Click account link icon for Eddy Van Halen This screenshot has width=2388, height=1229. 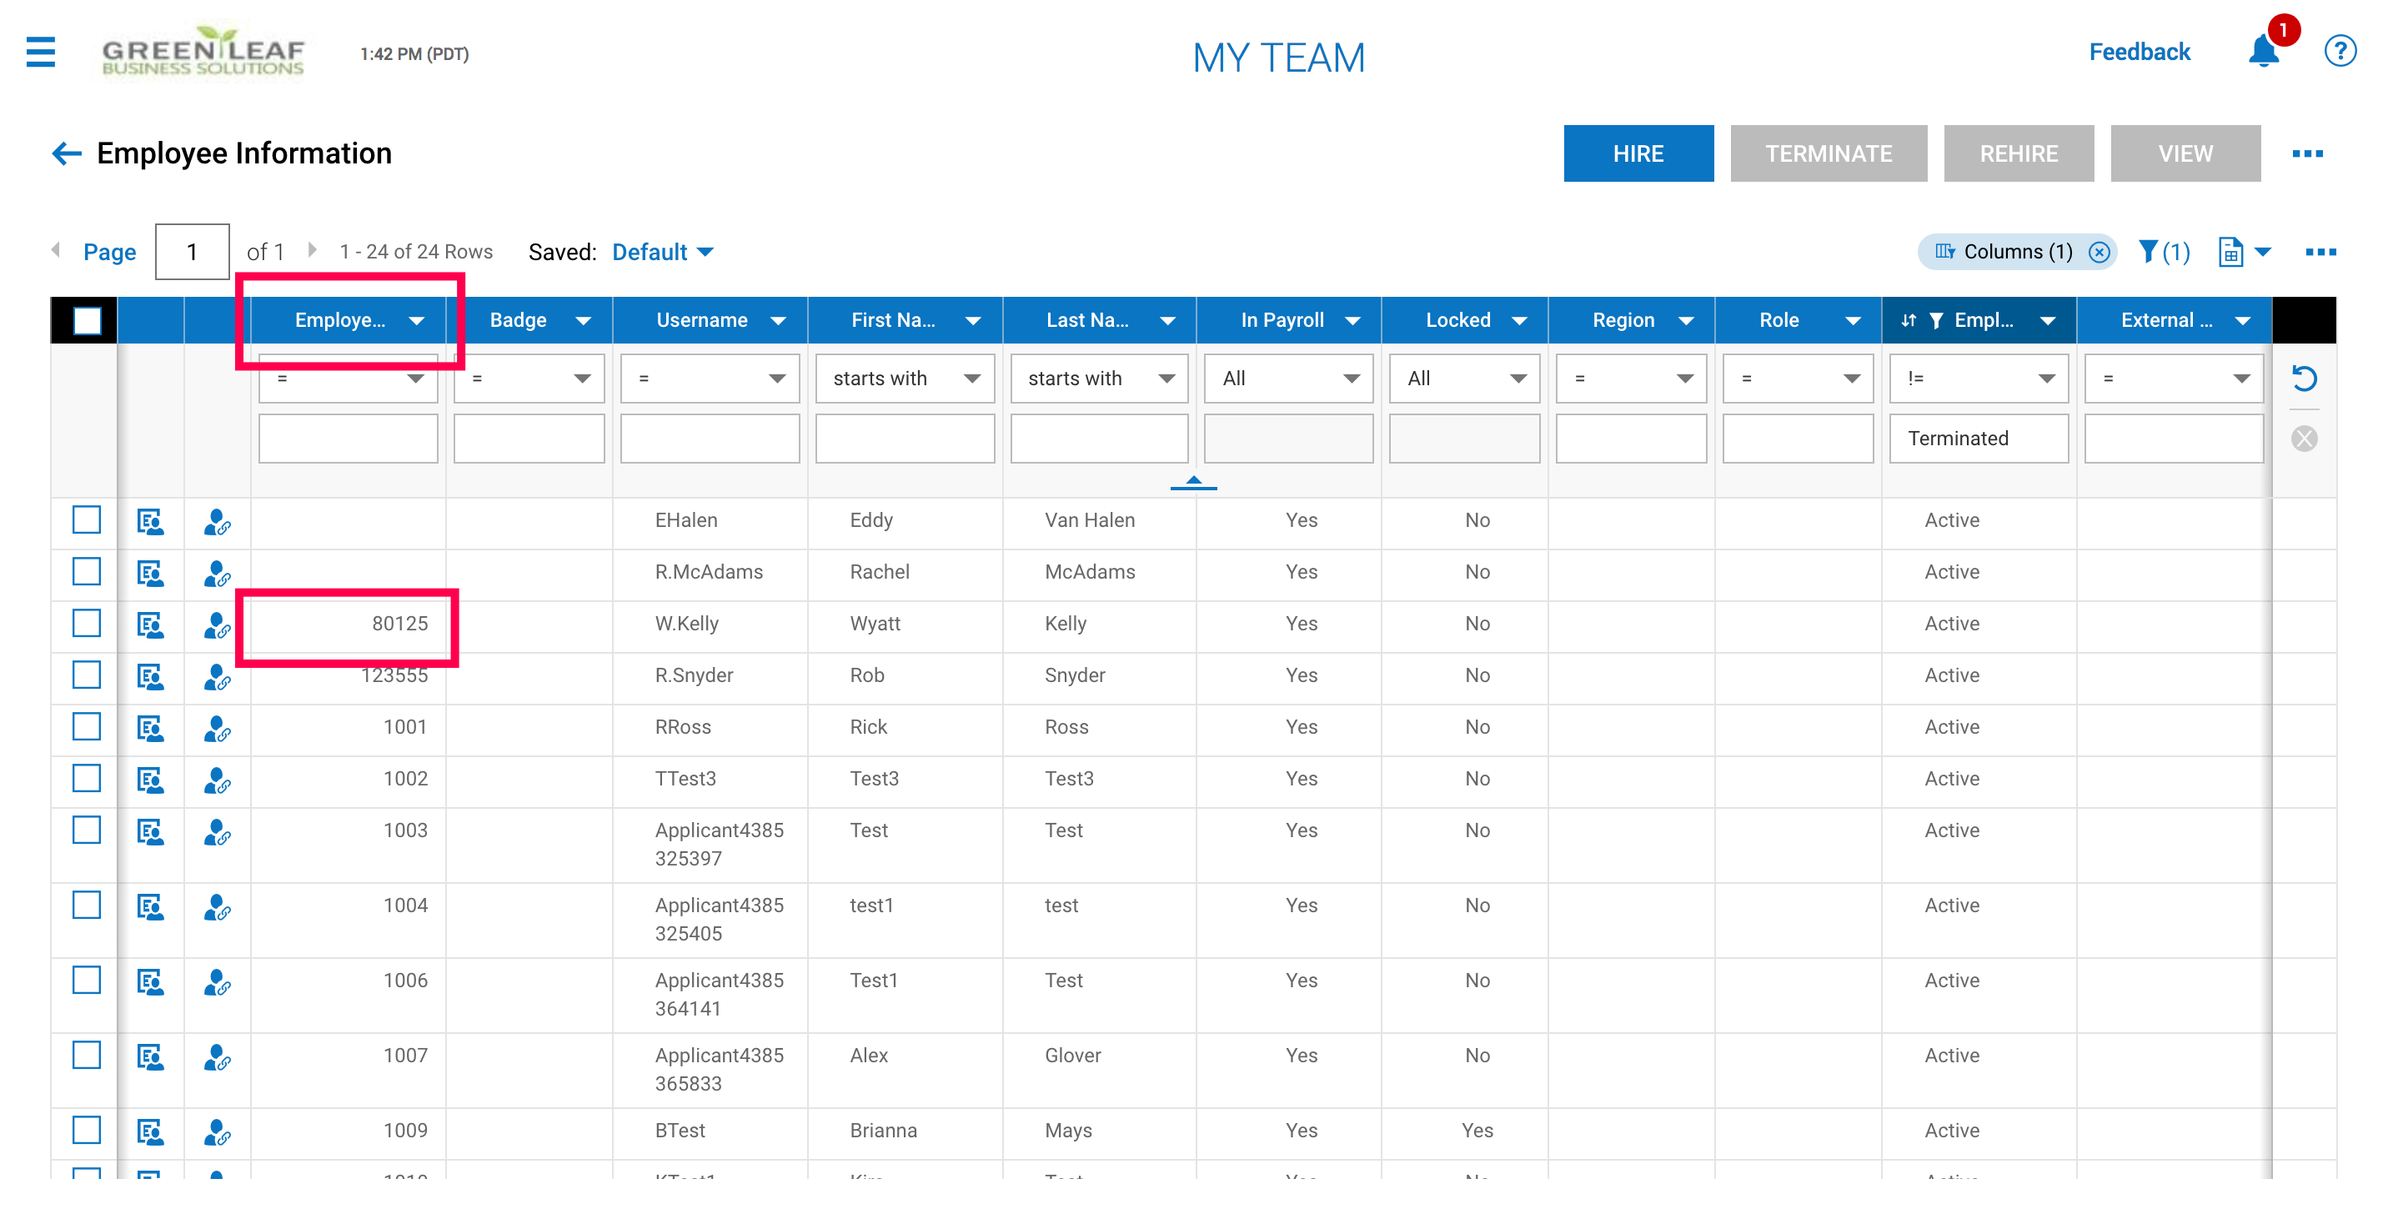tap(216, 522)
